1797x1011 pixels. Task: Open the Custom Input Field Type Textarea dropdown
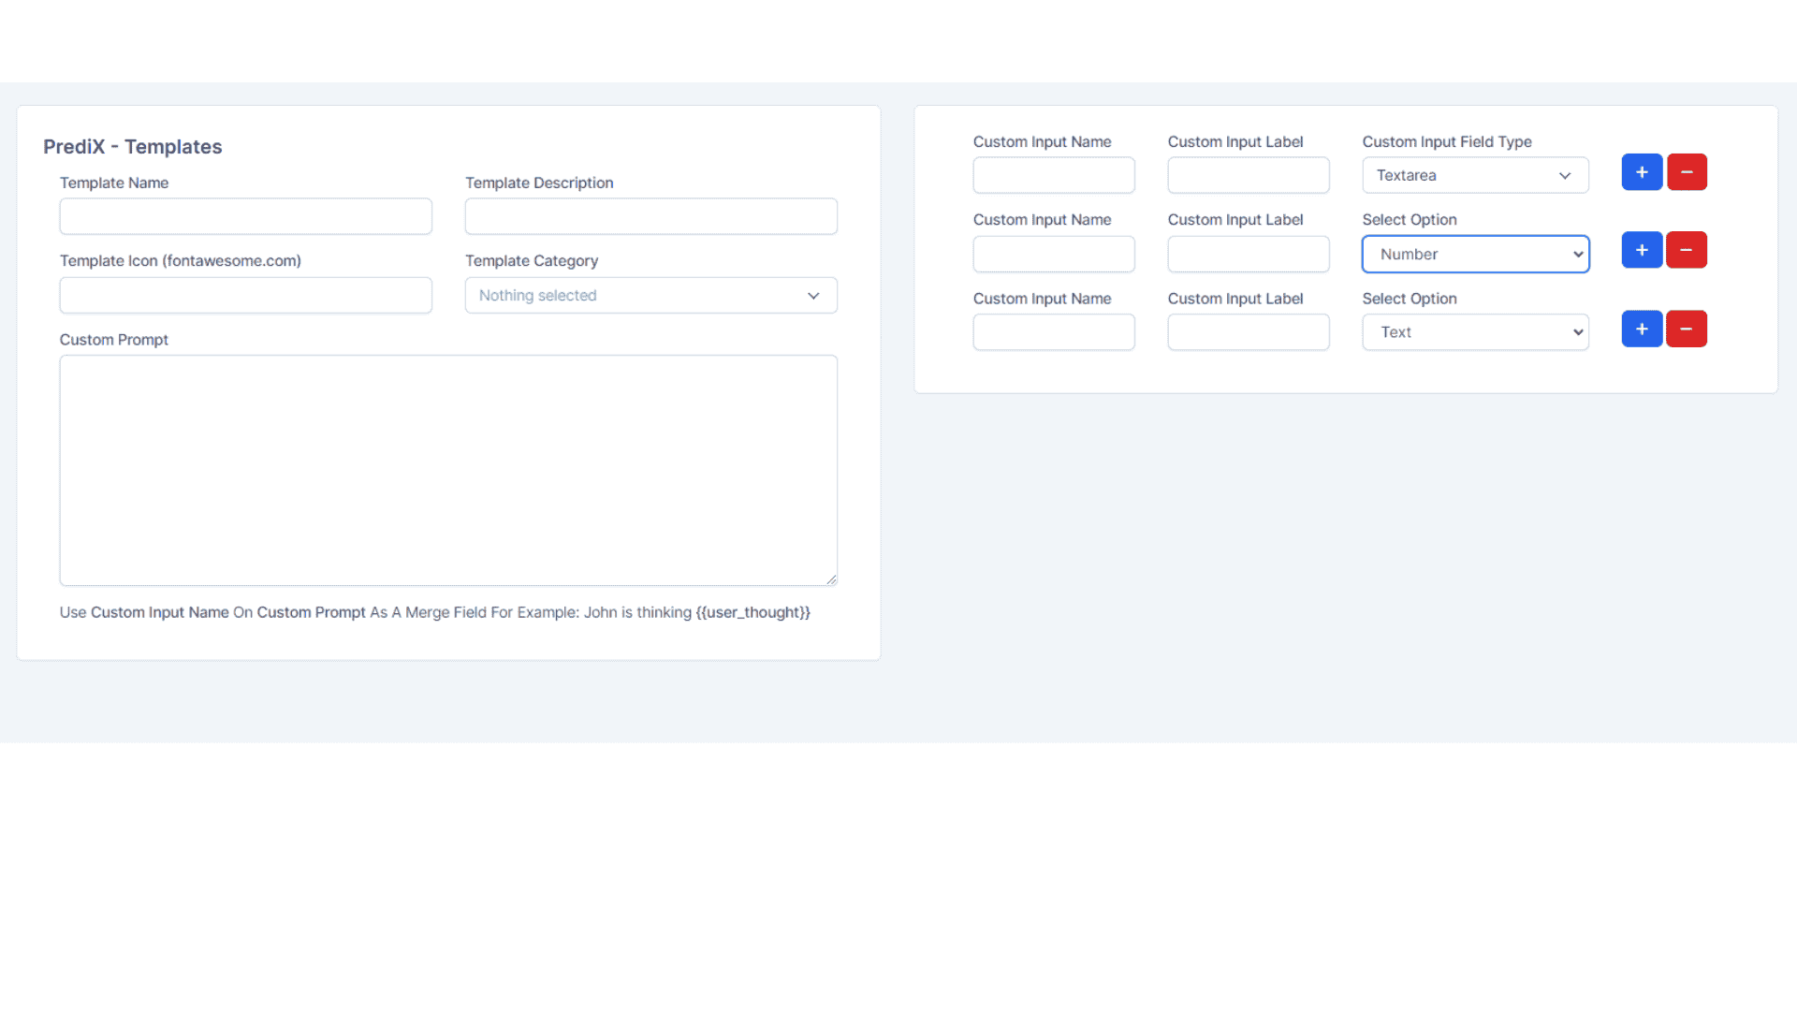tap(1475, 175)
